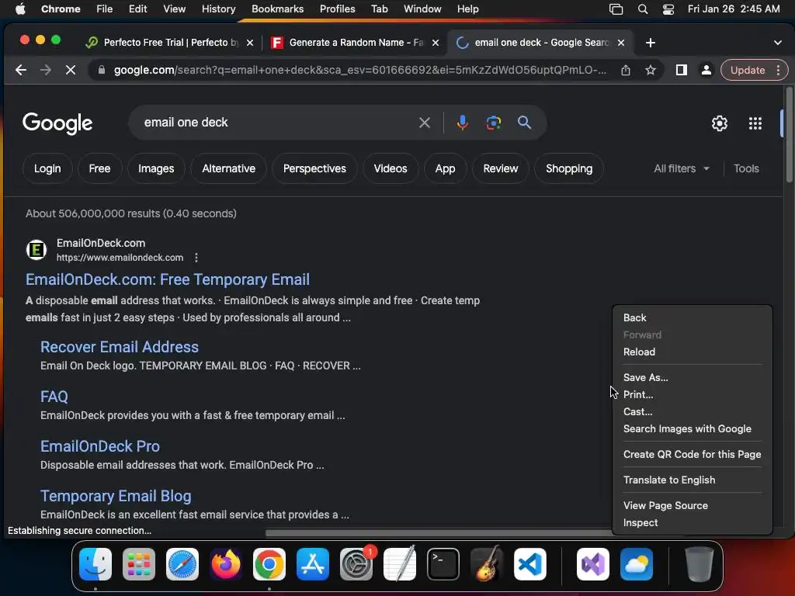Open the tab search chevron
795x596 pixels.
778,43
